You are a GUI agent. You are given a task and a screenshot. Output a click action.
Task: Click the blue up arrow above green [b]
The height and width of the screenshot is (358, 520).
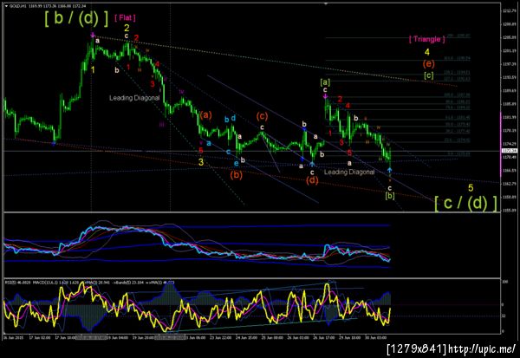(390, 170)
